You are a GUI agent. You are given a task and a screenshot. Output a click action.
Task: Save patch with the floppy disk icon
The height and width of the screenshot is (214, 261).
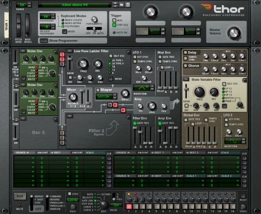128,5
